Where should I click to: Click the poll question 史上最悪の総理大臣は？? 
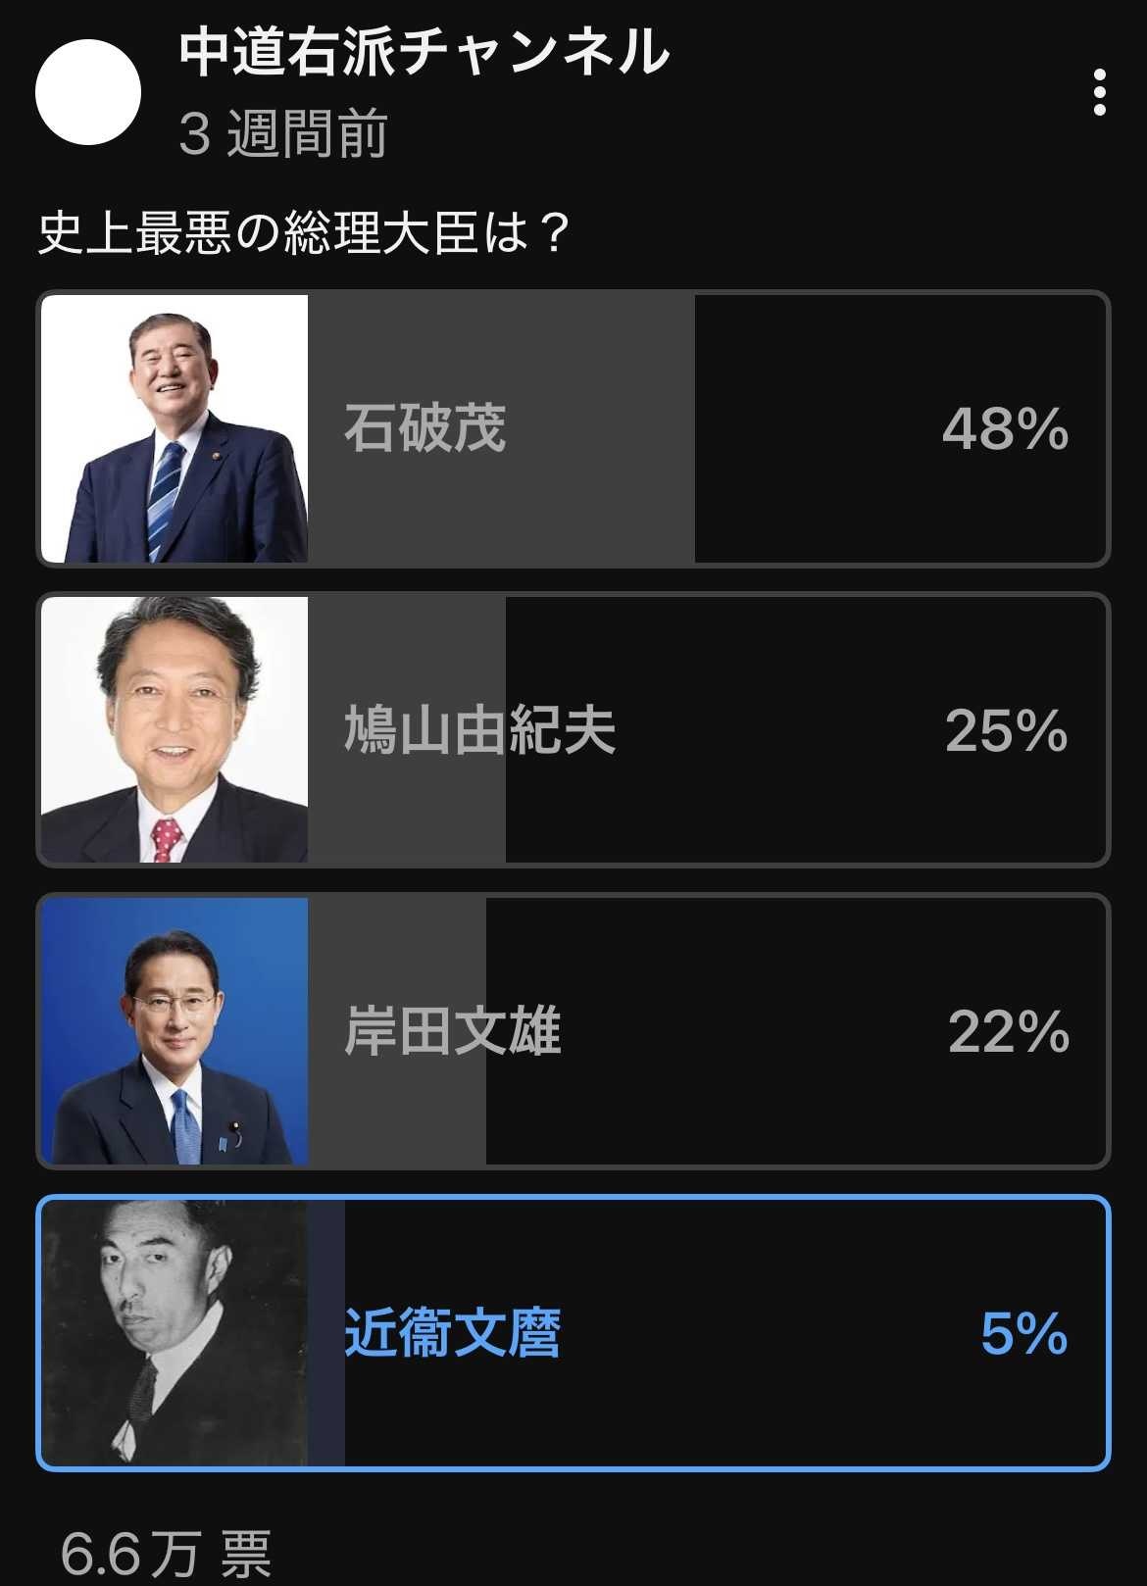[304, 233]
